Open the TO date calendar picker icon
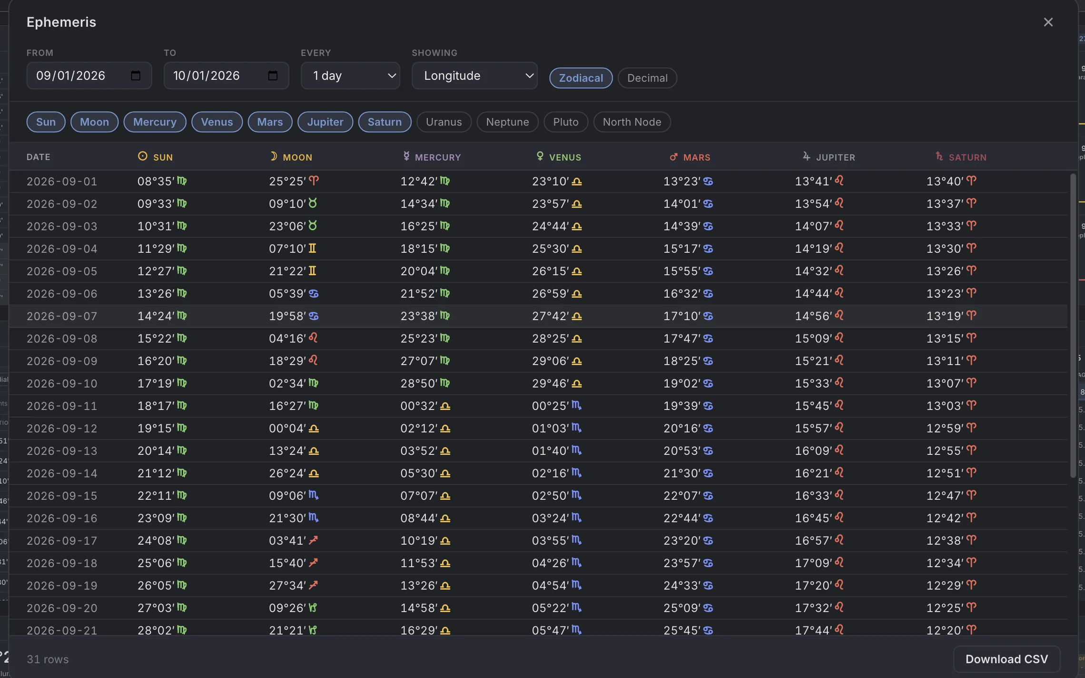The height and width of the screenshot is (678, 1085). [x=273, y=76]
